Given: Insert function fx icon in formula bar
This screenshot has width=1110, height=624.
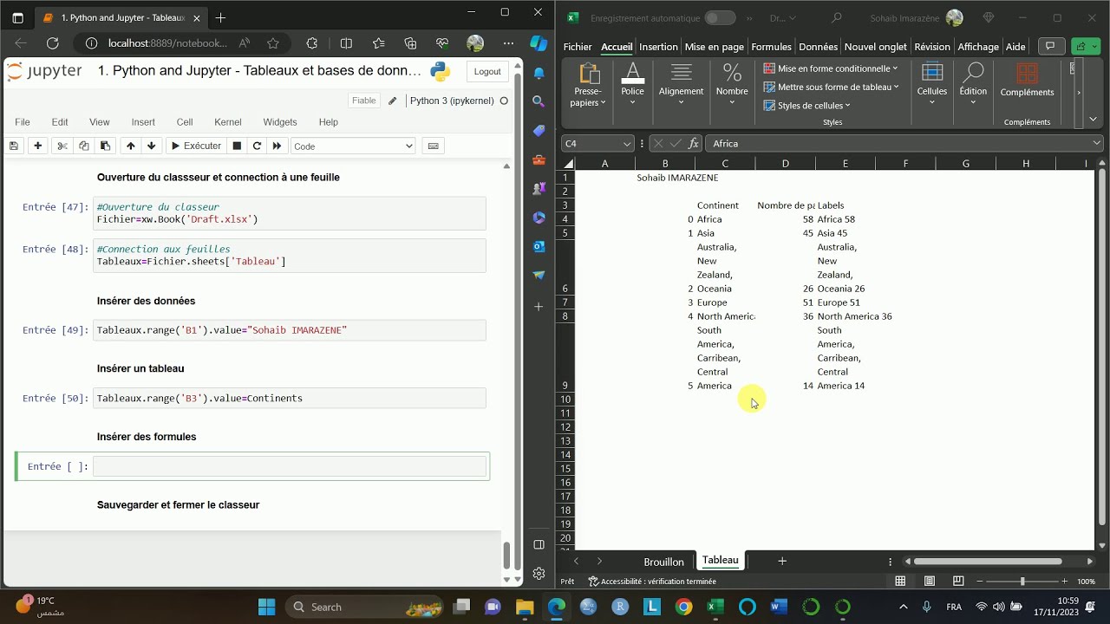Looking at the screenshot, I should pos(694,144).
